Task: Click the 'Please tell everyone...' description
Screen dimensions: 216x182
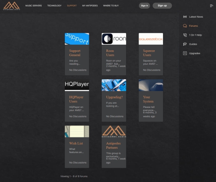Action: [x=149, y=108]
